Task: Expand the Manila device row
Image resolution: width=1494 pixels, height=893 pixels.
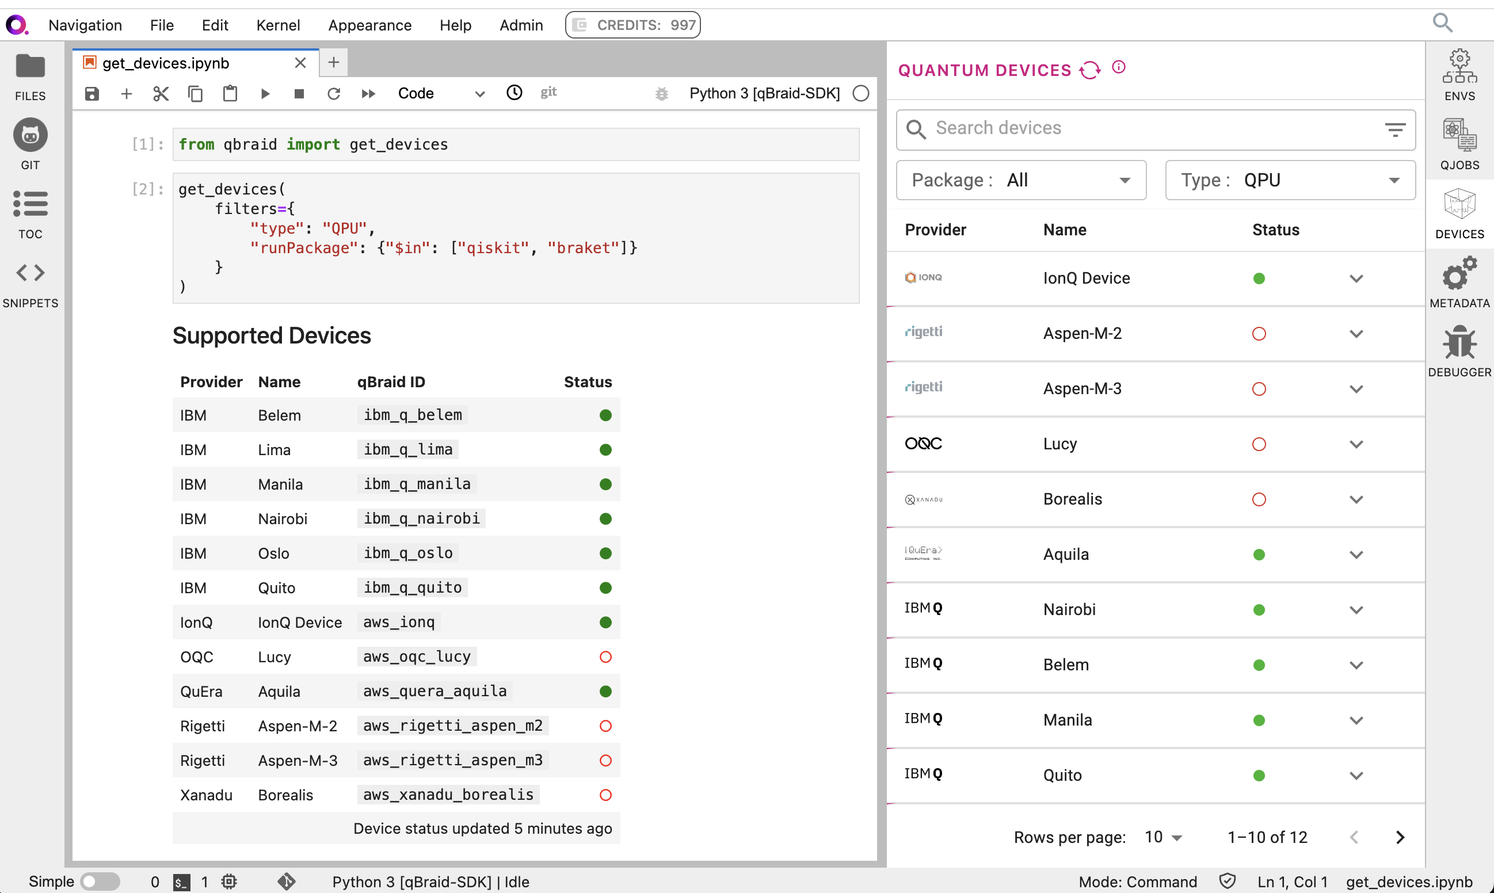Action: click(x=1356, y=720)
